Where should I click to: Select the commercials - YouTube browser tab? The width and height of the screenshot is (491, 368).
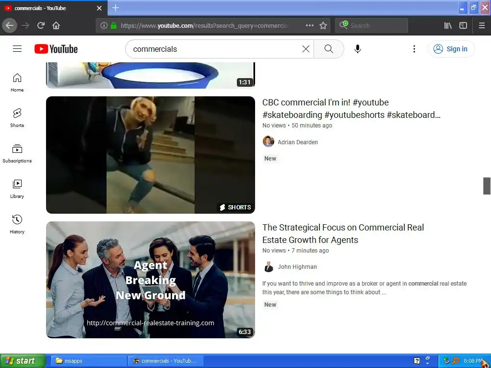pyautogui.click(x=54, y=8)
